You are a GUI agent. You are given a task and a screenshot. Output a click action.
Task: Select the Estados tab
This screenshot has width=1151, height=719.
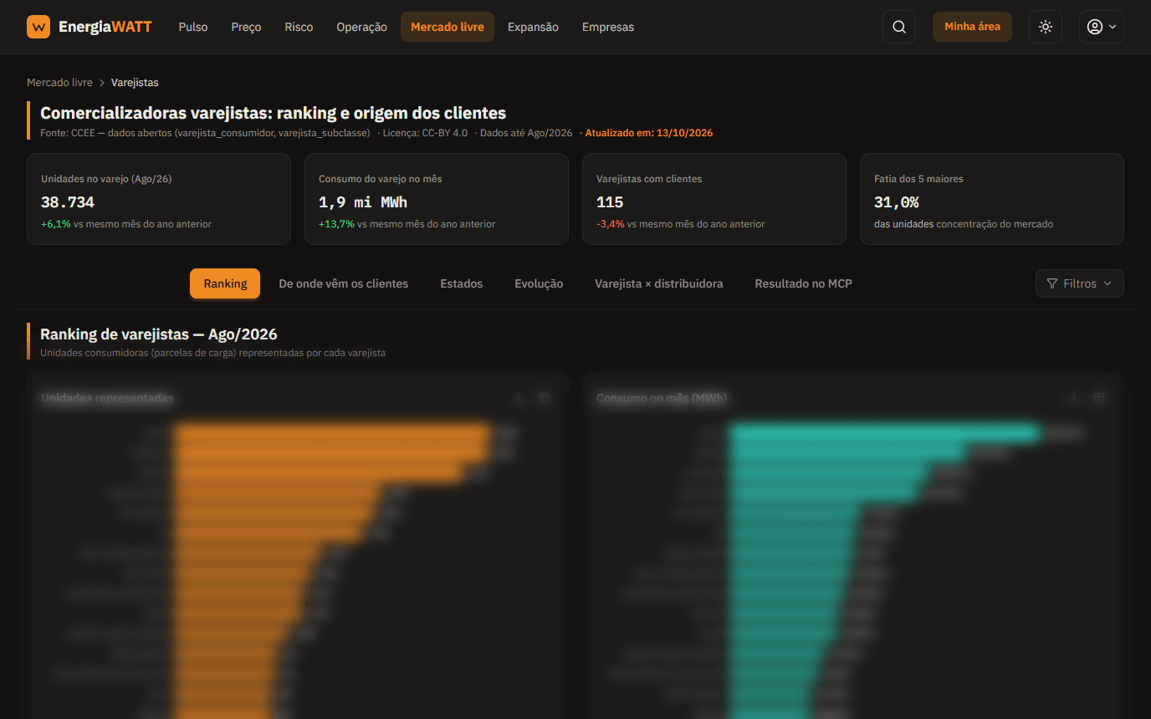coord(461,283)
